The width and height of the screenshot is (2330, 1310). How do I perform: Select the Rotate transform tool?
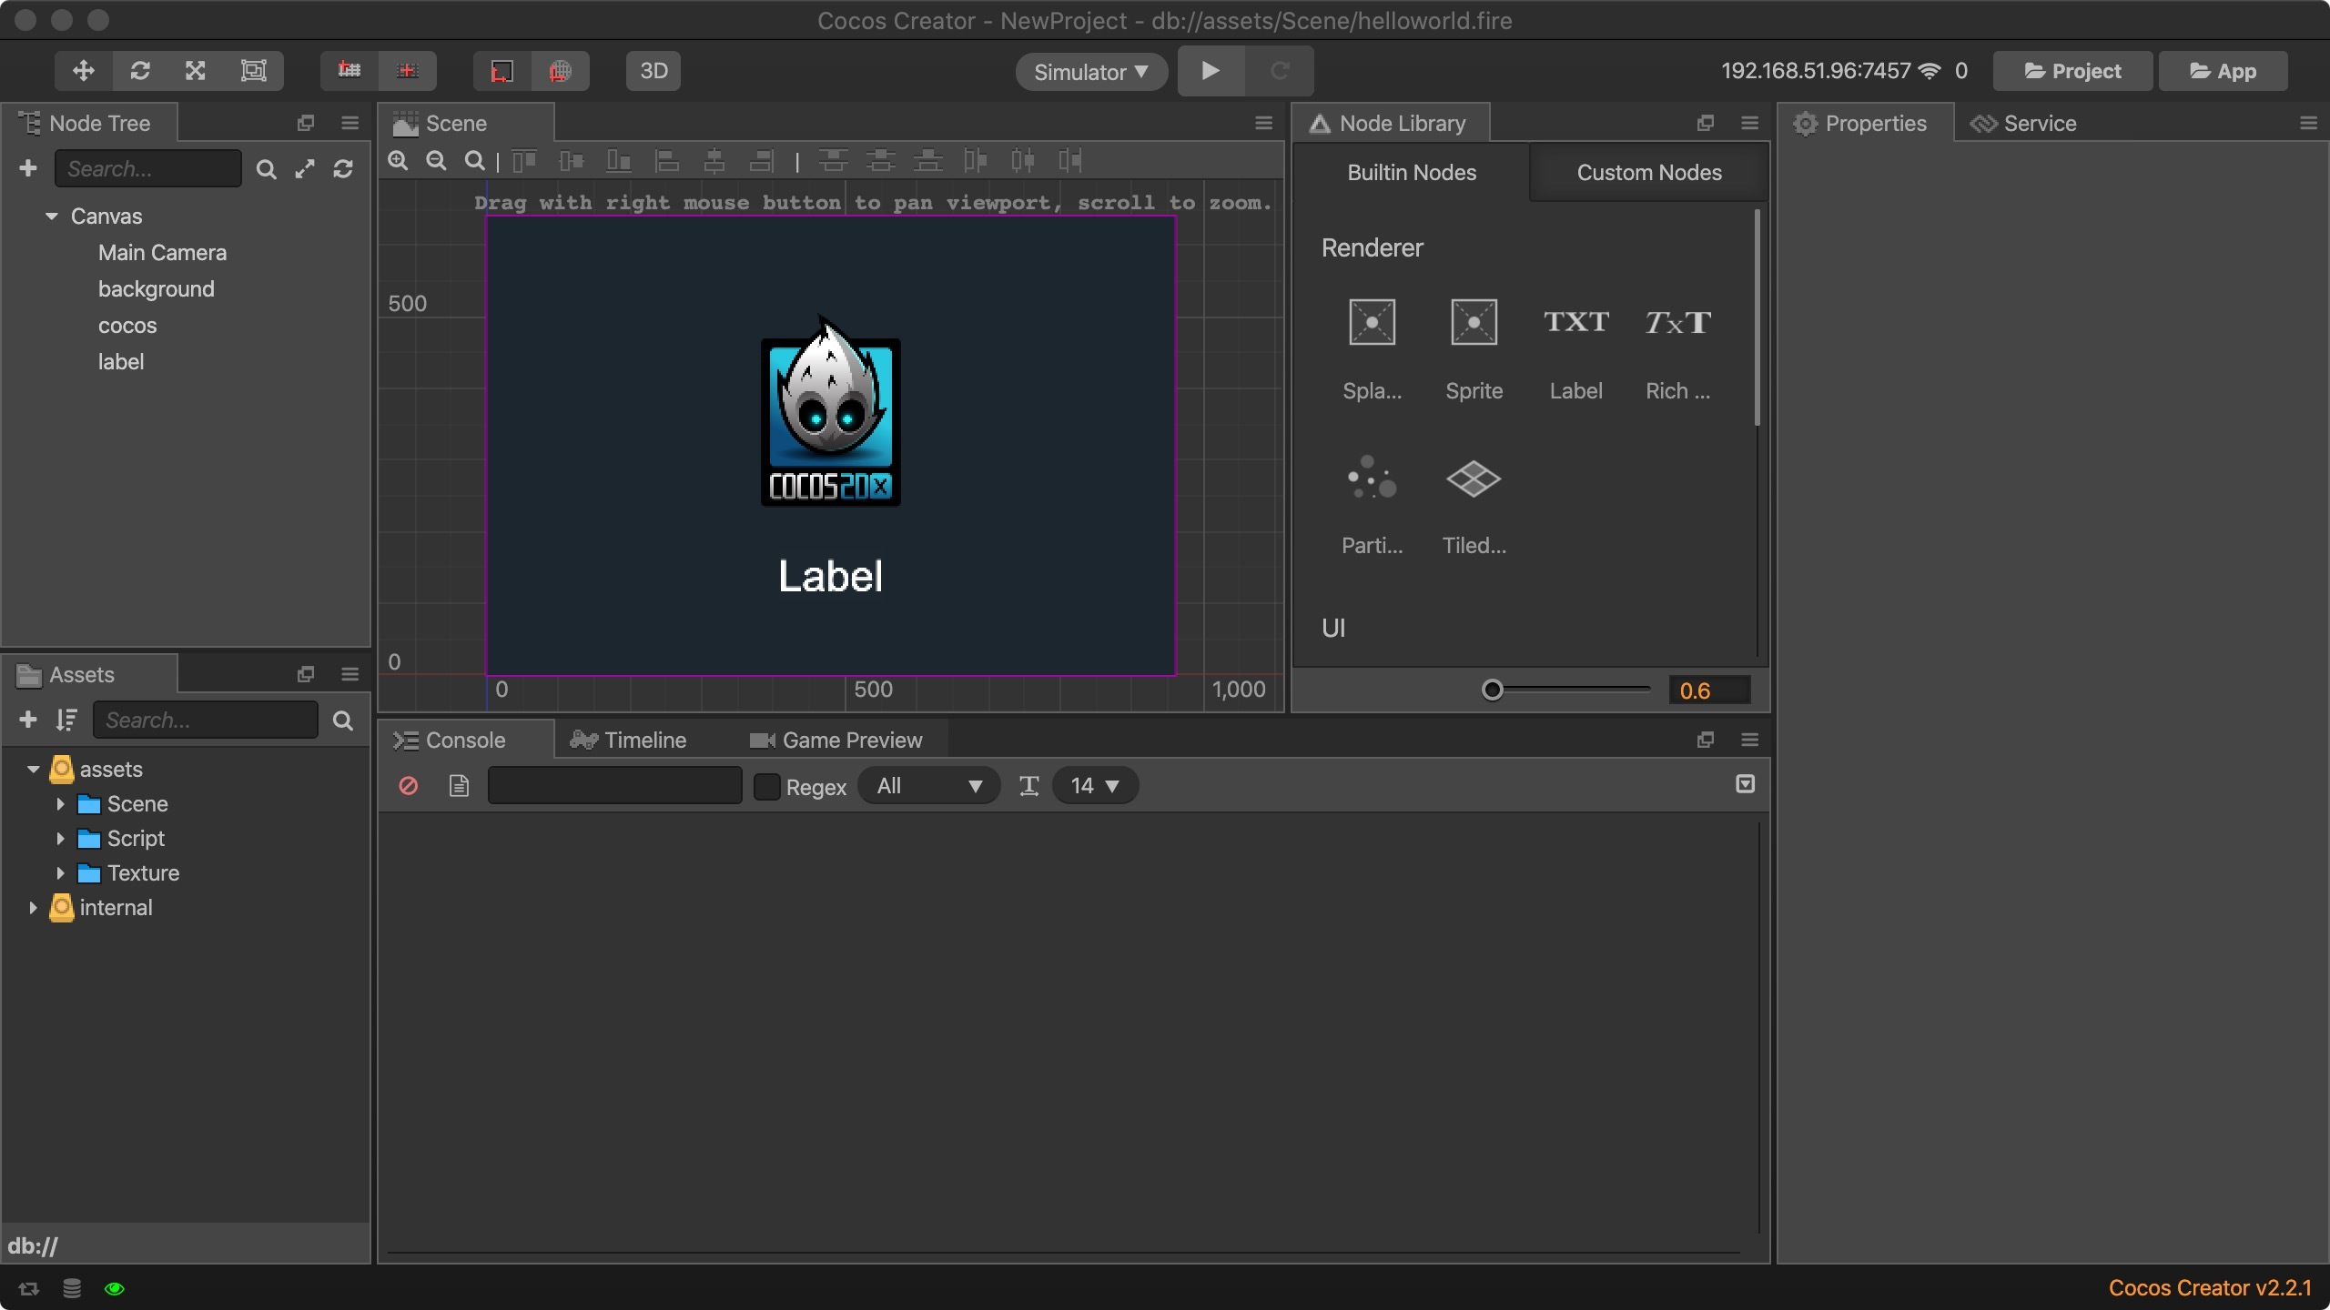click(139, 71)
